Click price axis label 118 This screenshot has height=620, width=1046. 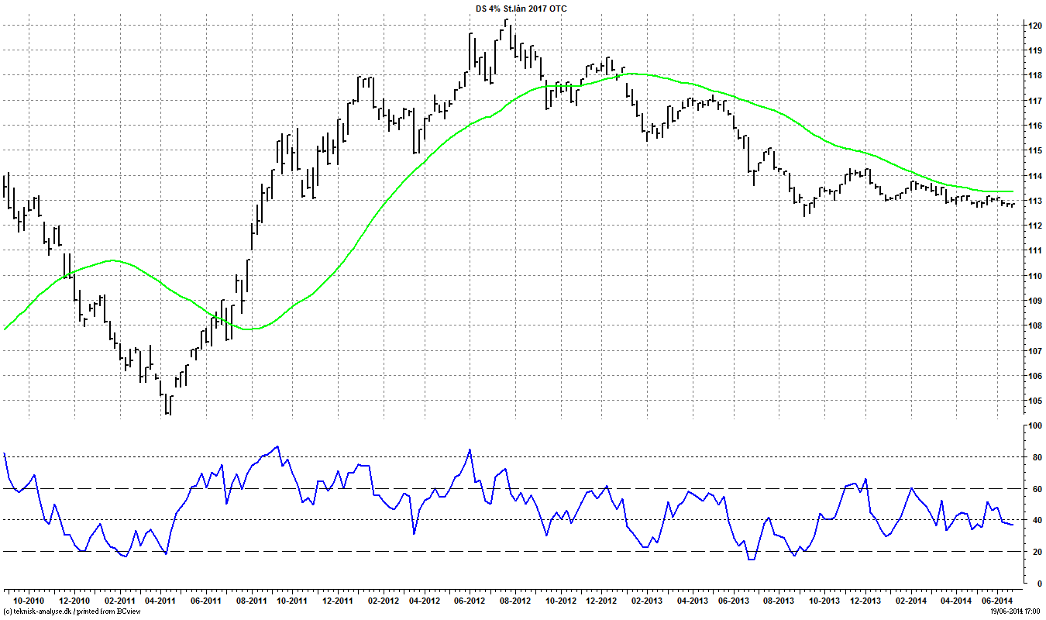[1034, 75]
